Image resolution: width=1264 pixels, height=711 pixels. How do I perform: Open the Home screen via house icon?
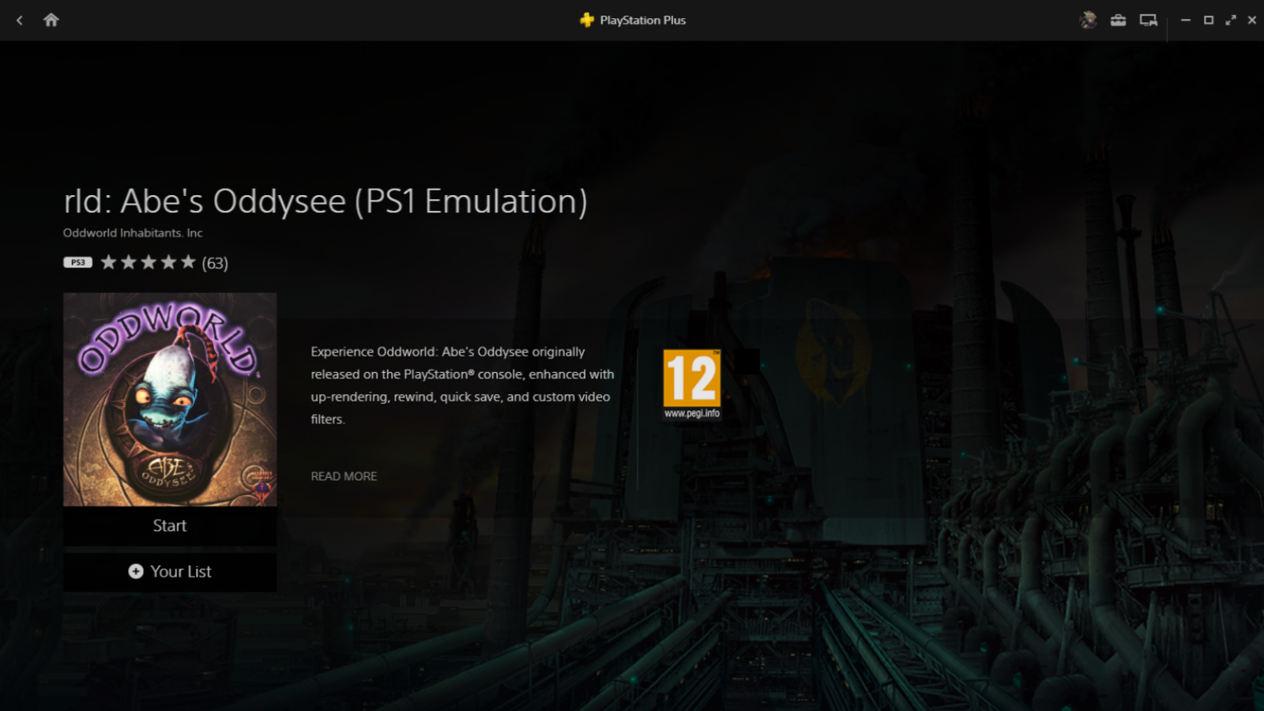pos(51,20)
